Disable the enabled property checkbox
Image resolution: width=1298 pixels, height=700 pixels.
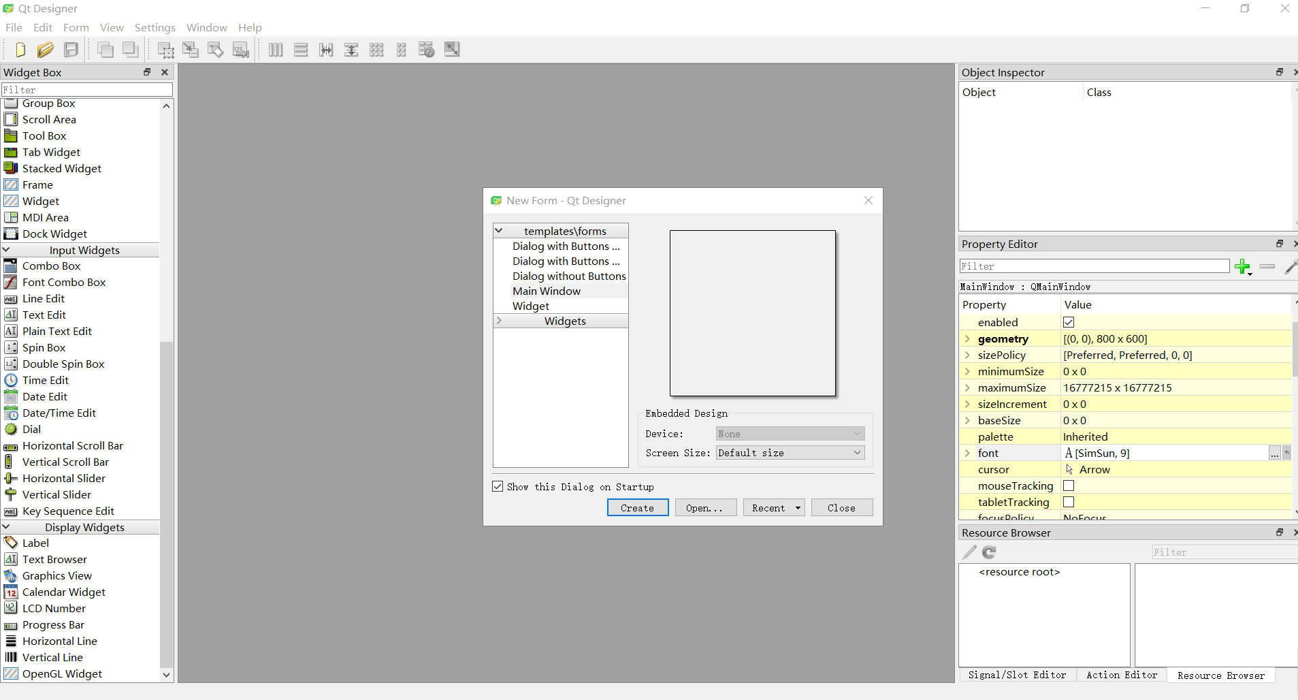1069,322
